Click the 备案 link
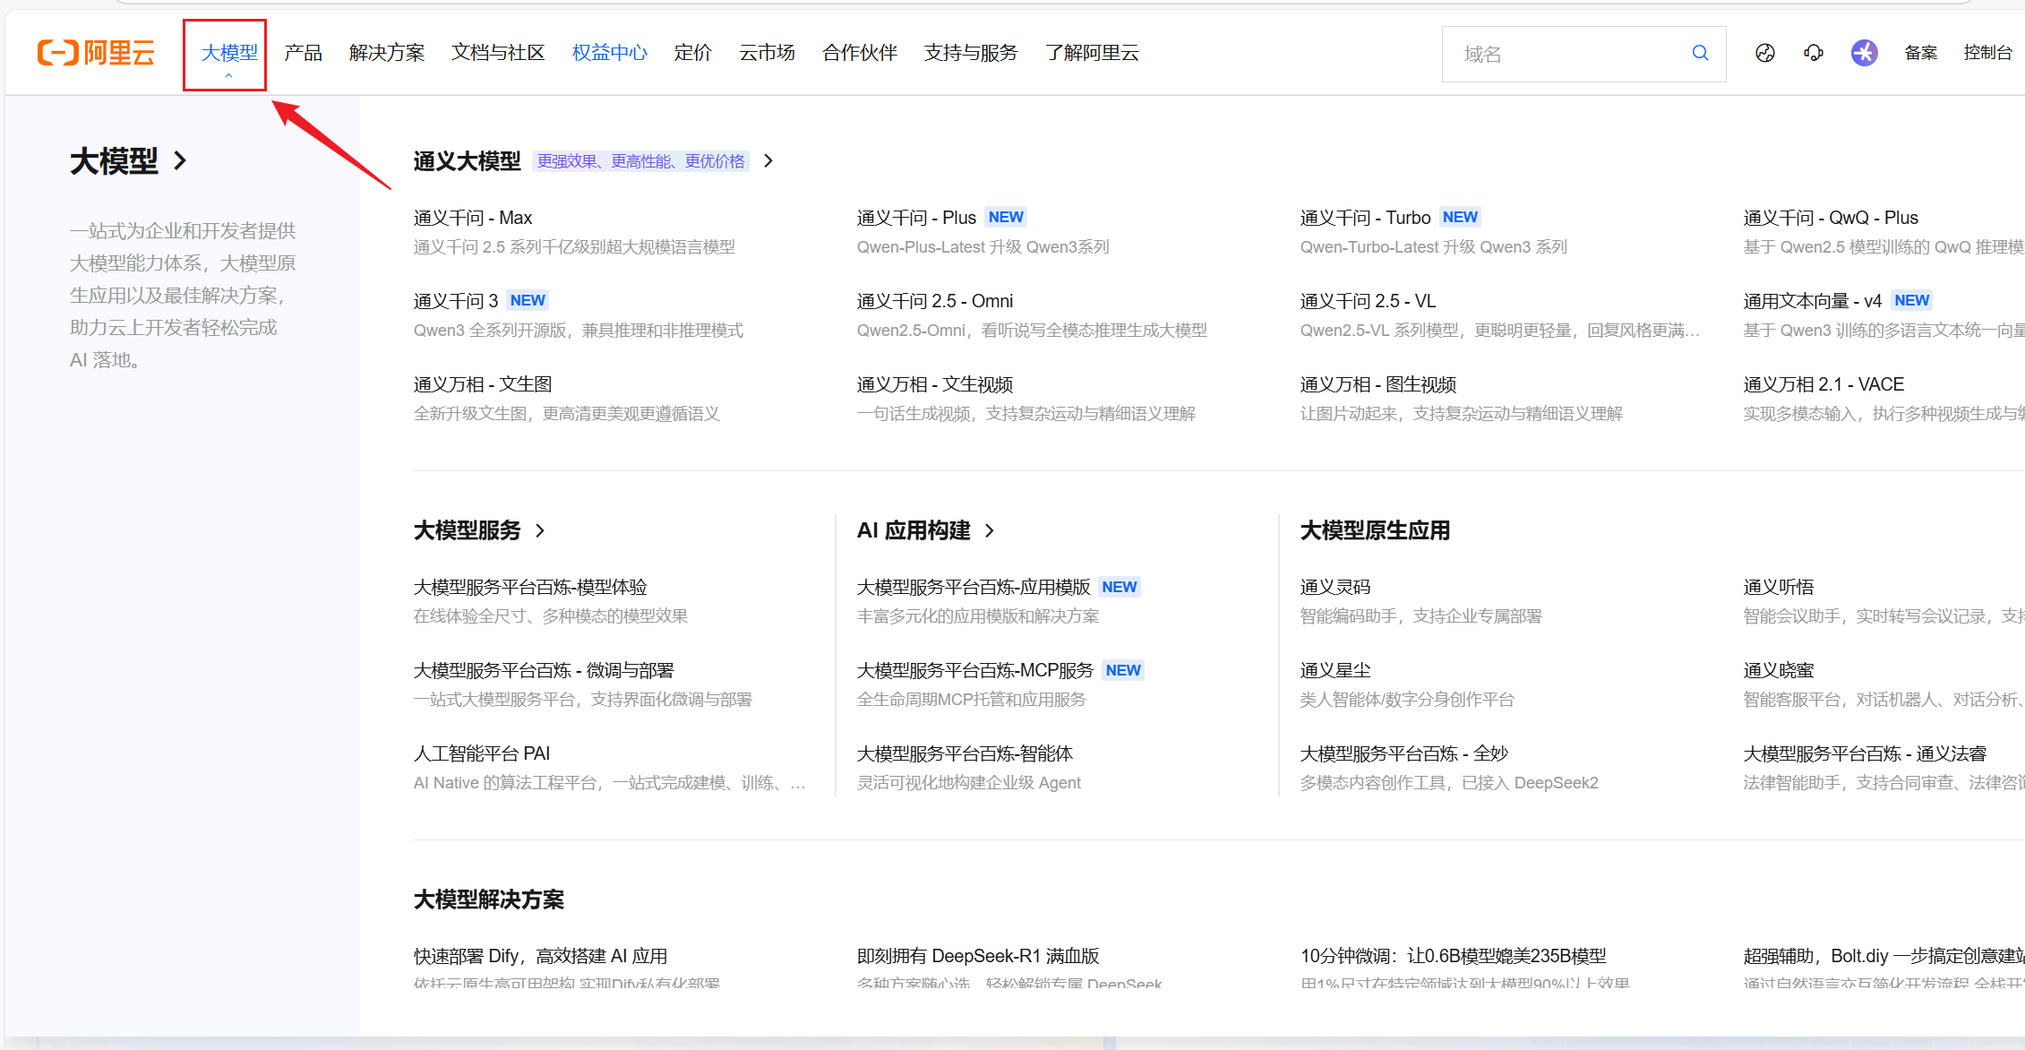2025x1050 pixels. click(x=1921, y=53)
